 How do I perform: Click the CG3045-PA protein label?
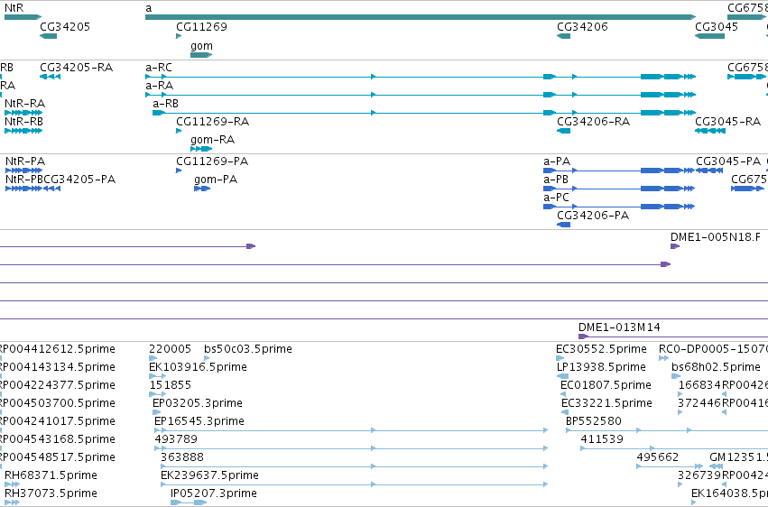(x=728, y=161)
